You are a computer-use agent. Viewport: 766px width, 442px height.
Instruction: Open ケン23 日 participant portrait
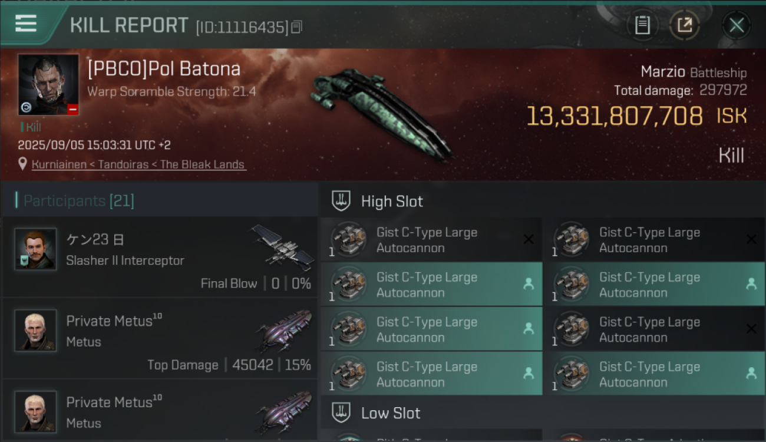pyautogui.click(x=35, y=249)
